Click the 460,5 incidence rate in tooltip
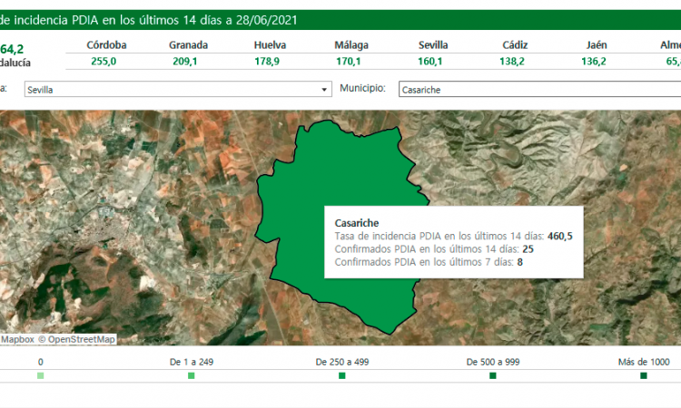 point(560,237)
